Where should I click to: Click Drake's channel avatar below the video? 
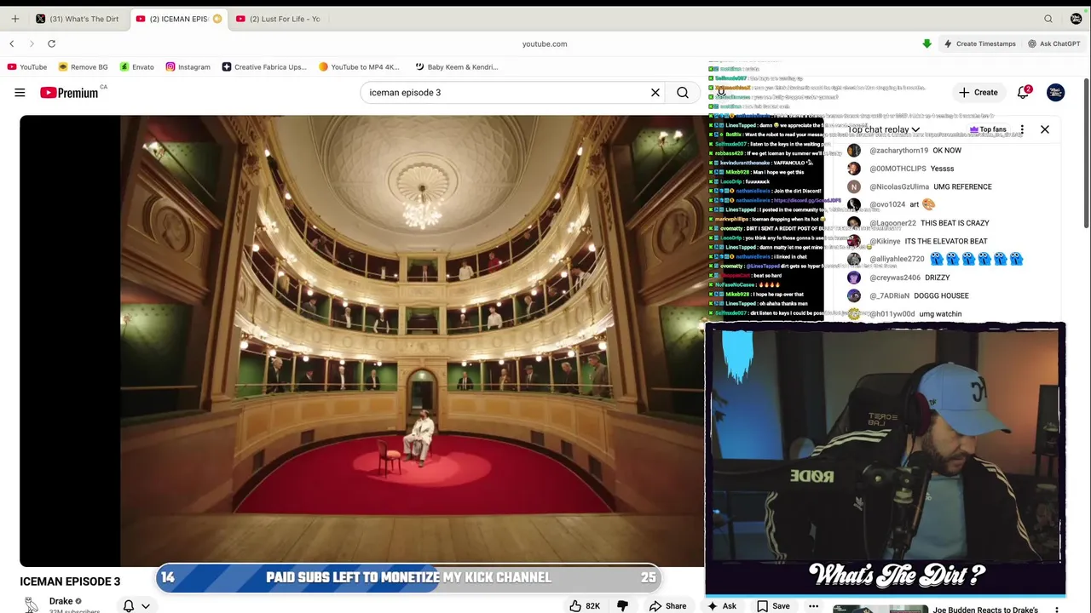(31, 604)
